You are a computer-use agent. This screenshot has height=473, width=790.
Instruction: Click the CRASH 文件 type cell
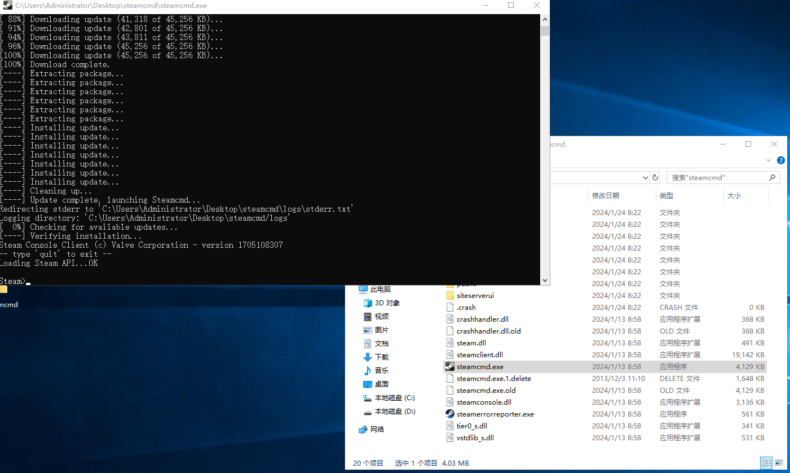click(x=679, y=307)
